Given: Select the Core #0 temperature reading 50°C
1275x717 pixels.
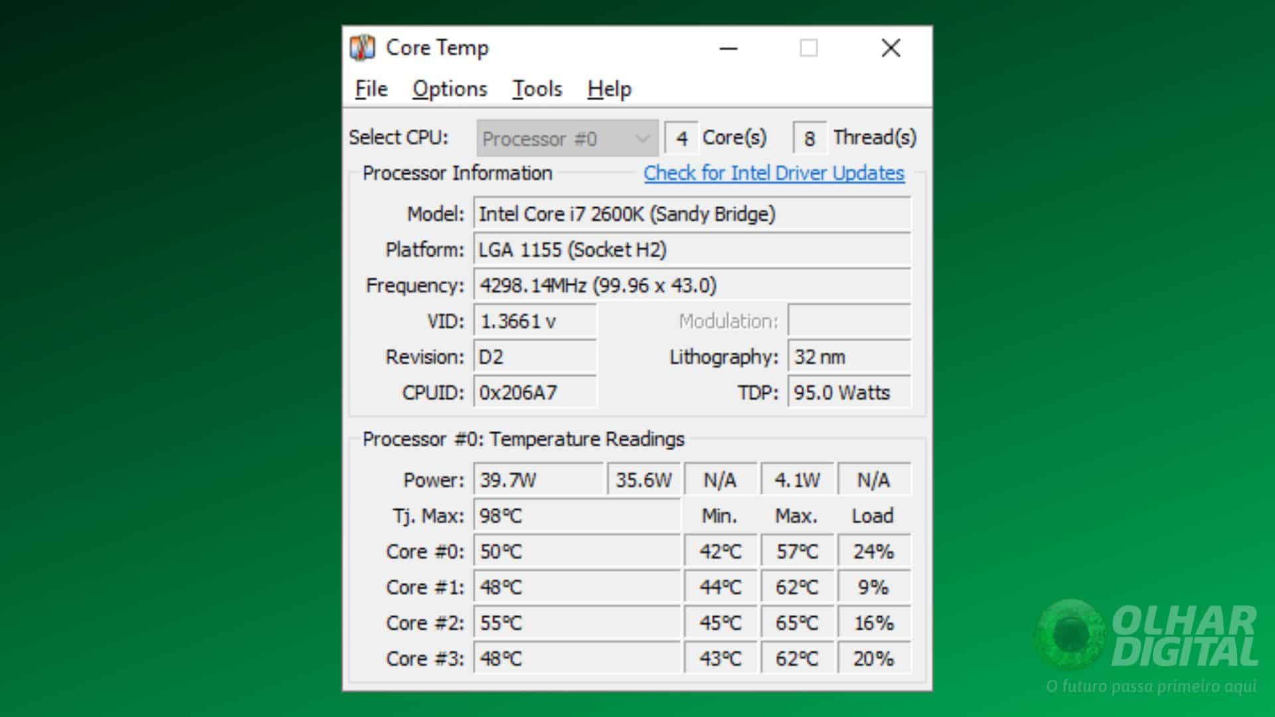Looking at the screenshot, I should 576,551.
